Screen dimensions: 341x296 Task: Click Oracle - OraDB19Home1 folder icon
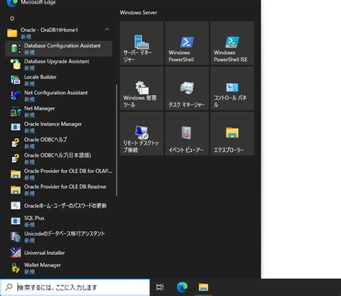12,33
